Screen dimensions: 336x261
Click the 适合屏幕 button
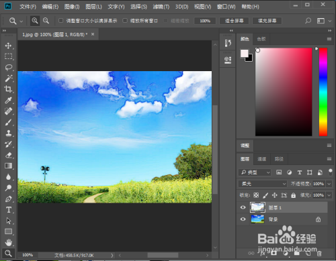[235, 21]
